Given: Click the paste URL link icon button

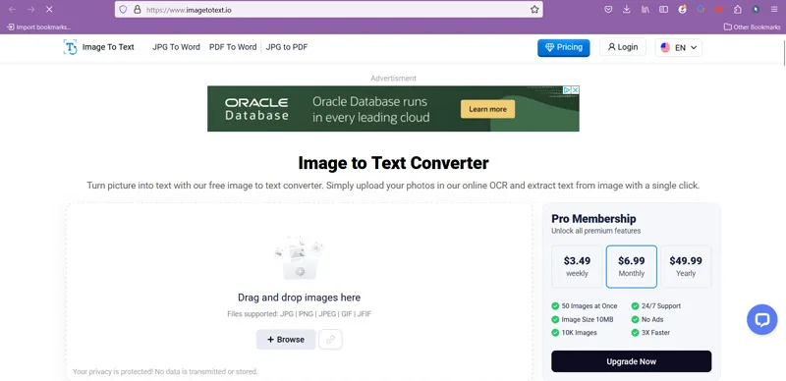Looking at the screenshot, I should click(330, 340).
